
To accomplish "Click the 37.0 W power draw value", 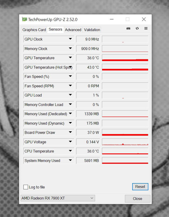I will click(88, 133).
